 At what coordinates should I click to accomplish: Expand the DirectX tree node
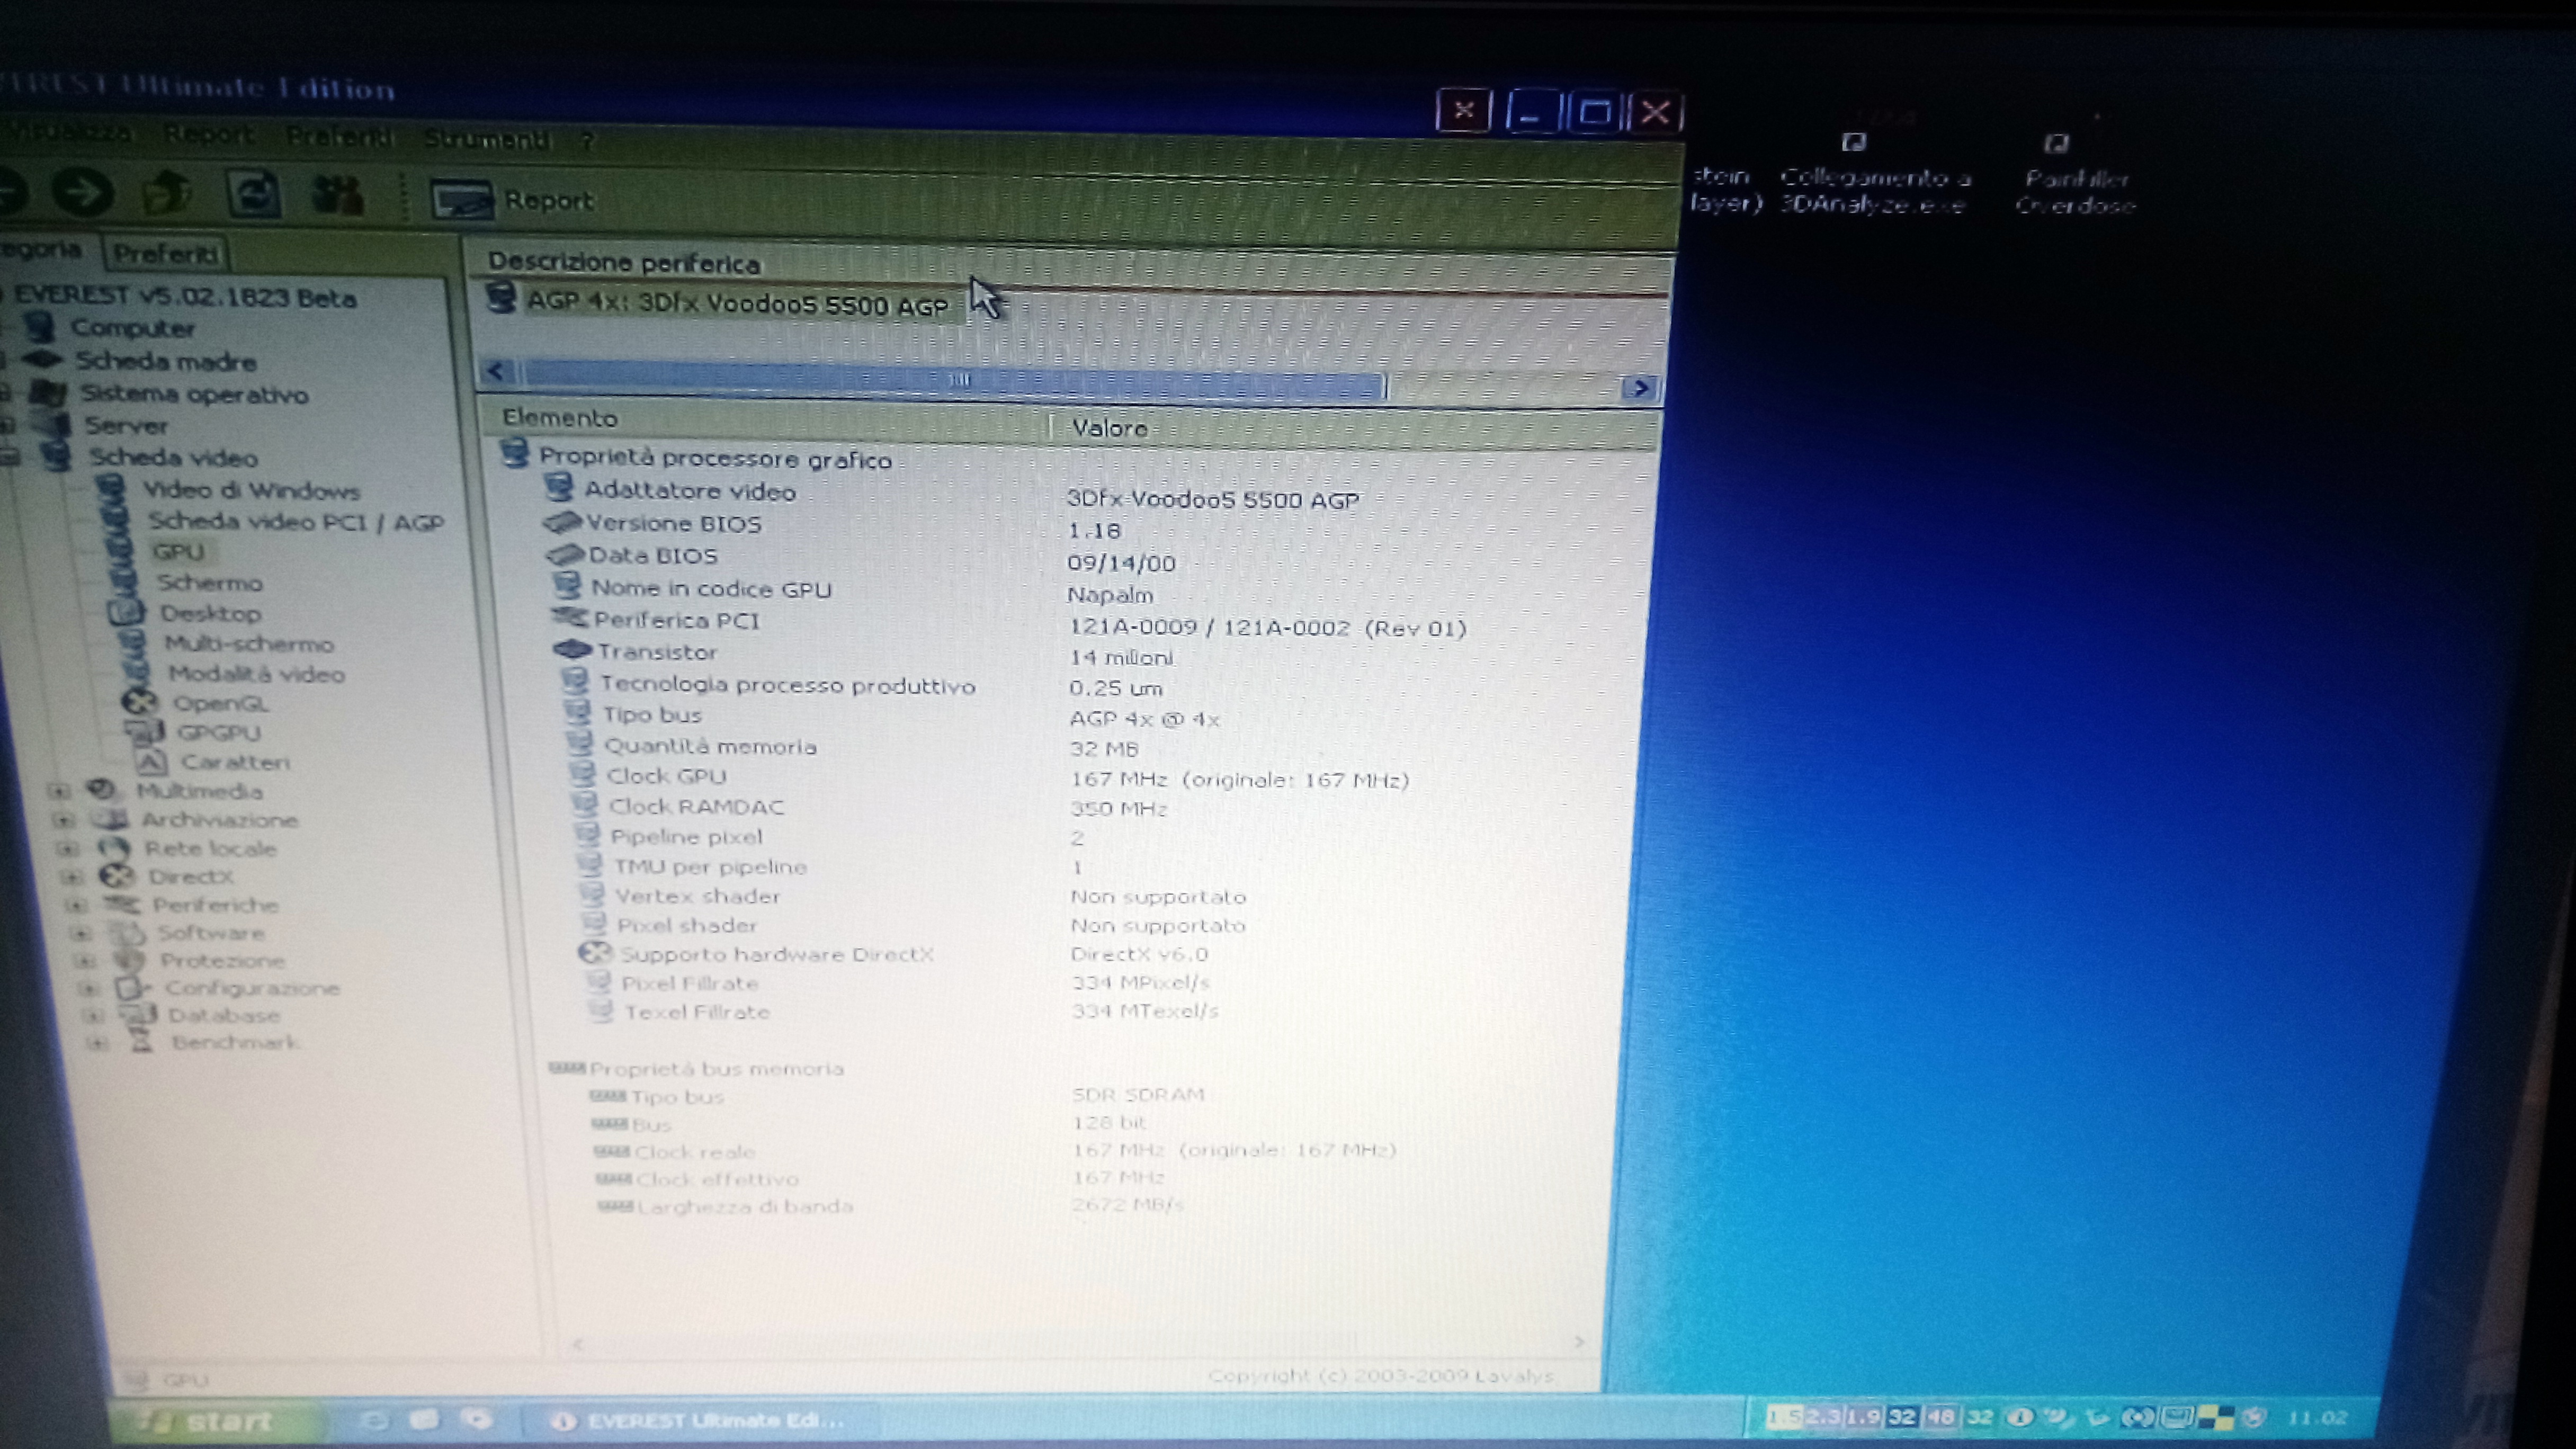coord(71,877)
